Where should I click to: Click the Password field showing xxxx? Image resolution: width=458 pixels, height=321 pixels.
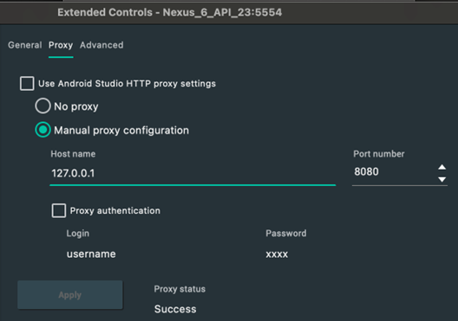click(x=277, y=254)
